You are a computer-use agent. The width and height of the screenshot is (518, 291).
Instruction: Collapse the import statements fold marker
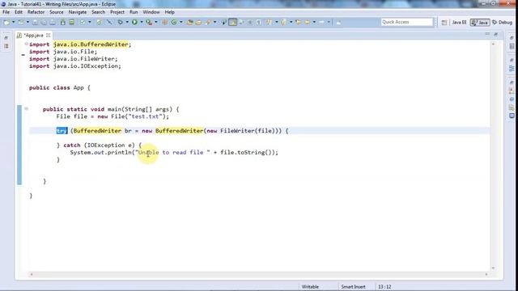click(x=26, y=44)
